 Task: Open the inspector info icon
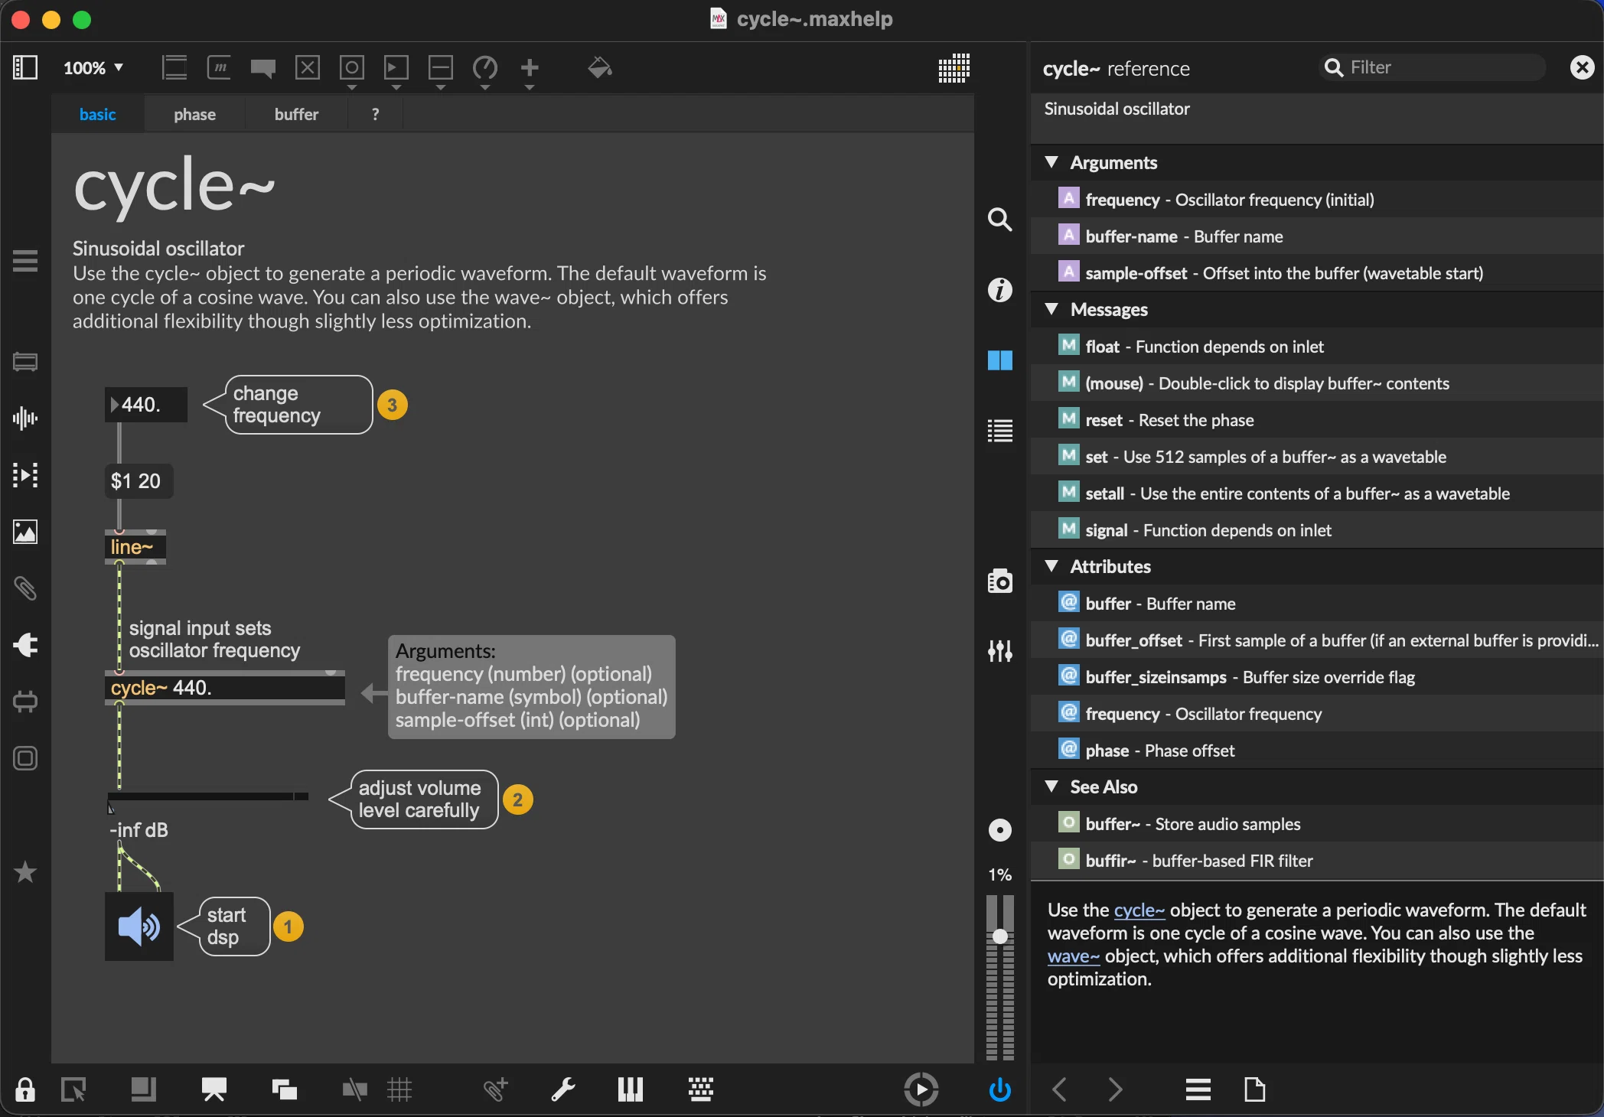point(999,290)
